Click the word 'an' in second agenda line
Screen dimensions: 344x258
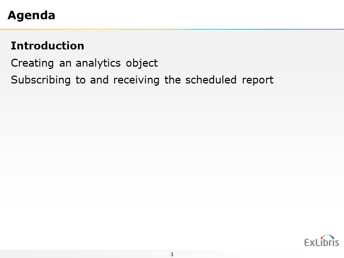point(65,64)
